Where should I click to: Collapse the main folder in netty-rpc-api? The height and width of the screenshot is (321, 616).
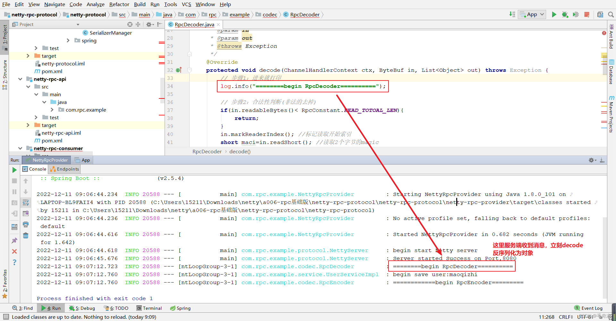pos(36,94)
